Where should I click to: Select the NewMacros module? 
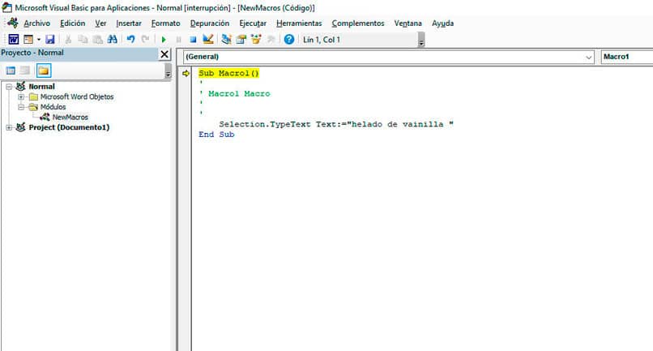point(70,118)
